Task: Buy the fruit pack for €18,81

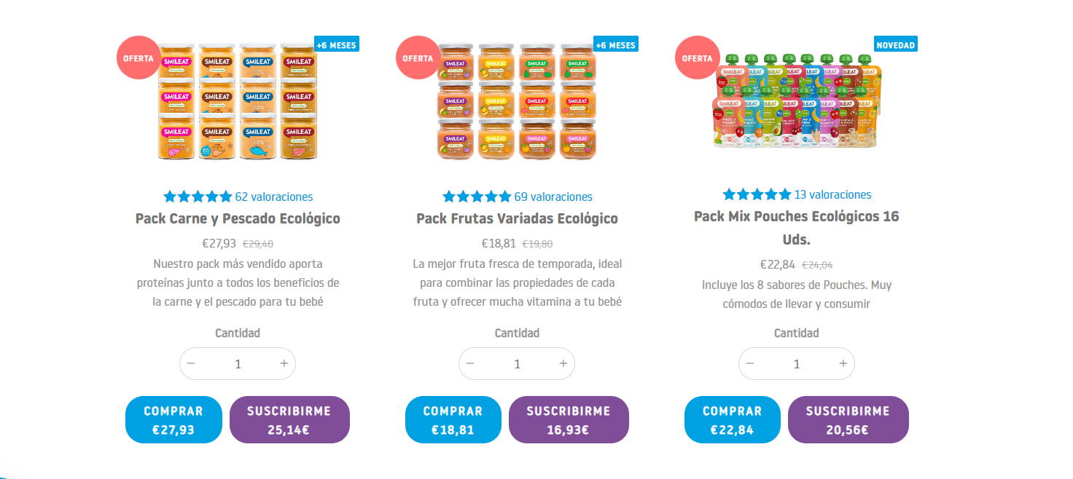Action: 453,419
